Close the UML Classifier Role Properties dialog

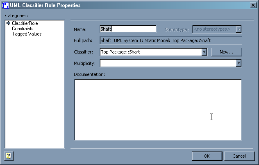pyautogui.click(x=253, y=5)
